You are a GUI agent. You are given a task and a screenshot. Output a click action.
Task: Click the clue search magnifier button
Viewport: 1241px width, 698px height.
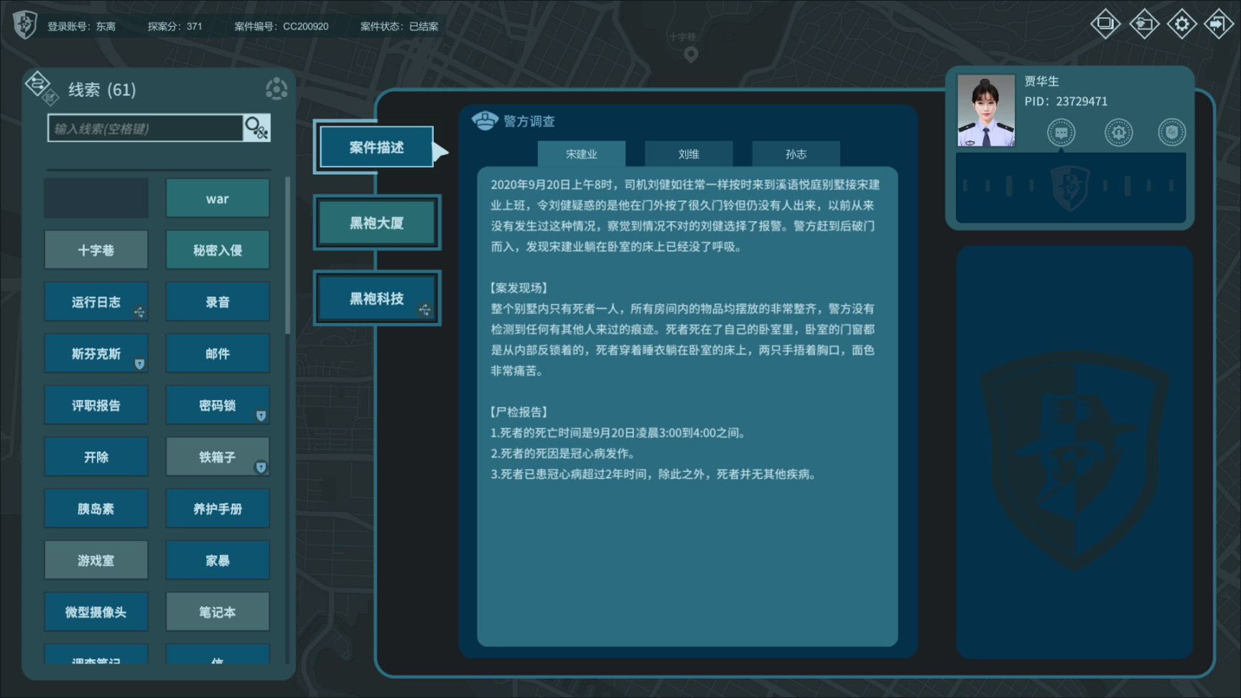point(256,128)
